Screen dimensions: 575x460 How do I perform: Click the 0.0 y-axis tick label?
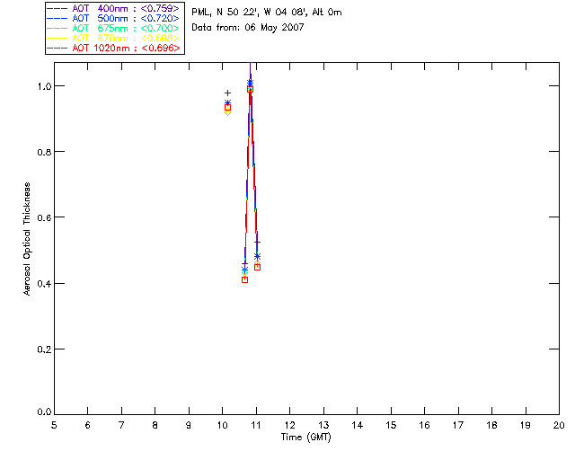pos(44,412)
